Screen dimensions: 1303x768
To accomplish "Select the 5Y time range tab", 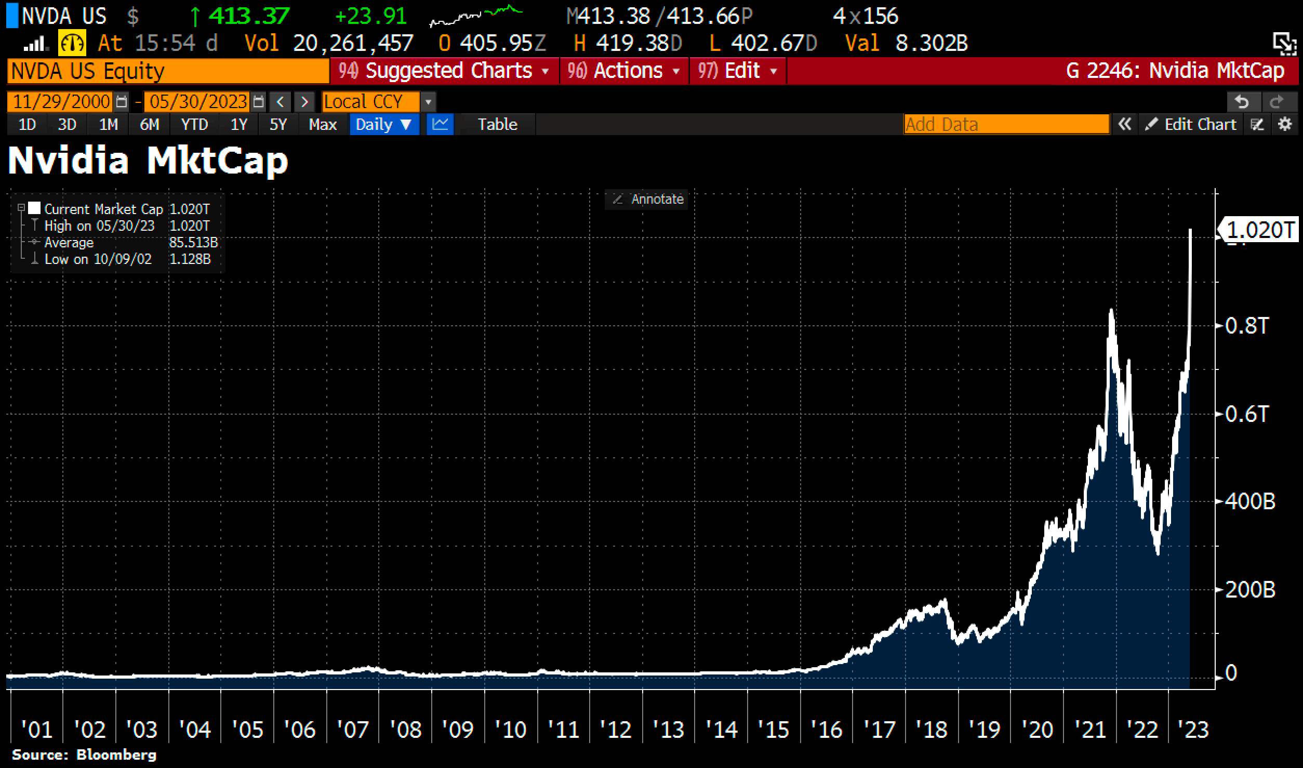I will pyautogui.click(x=278, y=125).
